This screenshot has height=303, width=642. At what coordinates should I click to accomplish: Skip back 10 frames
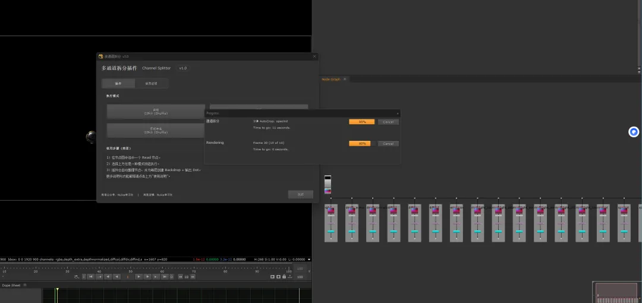tap(180, 277)
